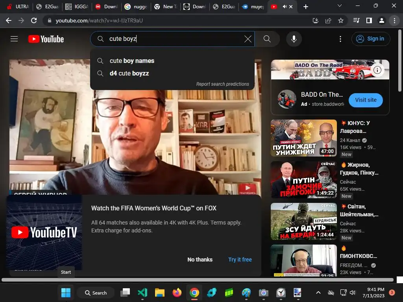Switch to the ULTRA tab
This screenshot has height=302, width=403.
18,7
